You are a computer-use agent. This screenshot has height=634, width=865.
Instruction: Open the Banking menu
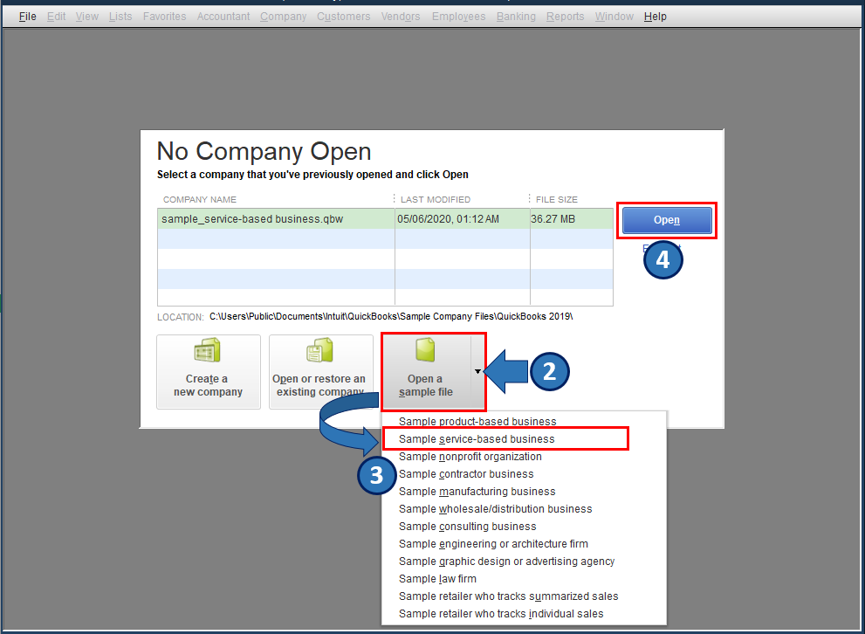click(x=516, y=17)
